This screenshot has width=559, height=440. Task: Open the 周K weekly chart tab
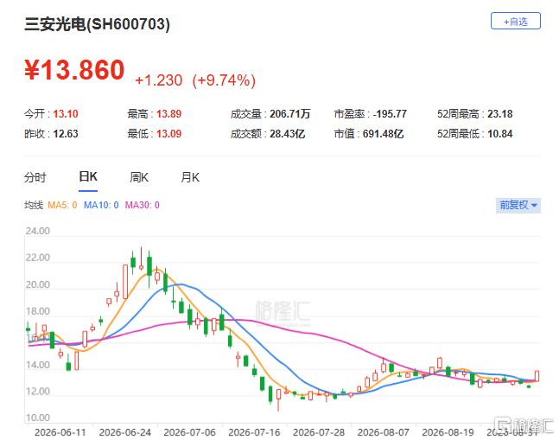[x=139, y=177]
